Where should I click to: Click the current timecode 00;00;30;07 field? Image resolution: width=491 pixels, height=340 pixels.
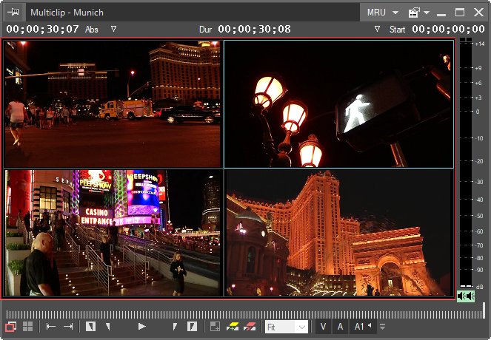[x=43, y=29]
